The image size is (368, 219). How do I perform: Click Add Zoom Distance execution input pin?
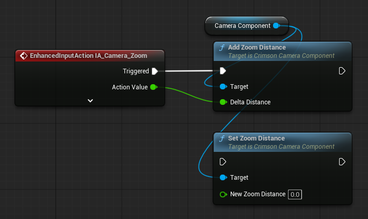tap(223, 71)
